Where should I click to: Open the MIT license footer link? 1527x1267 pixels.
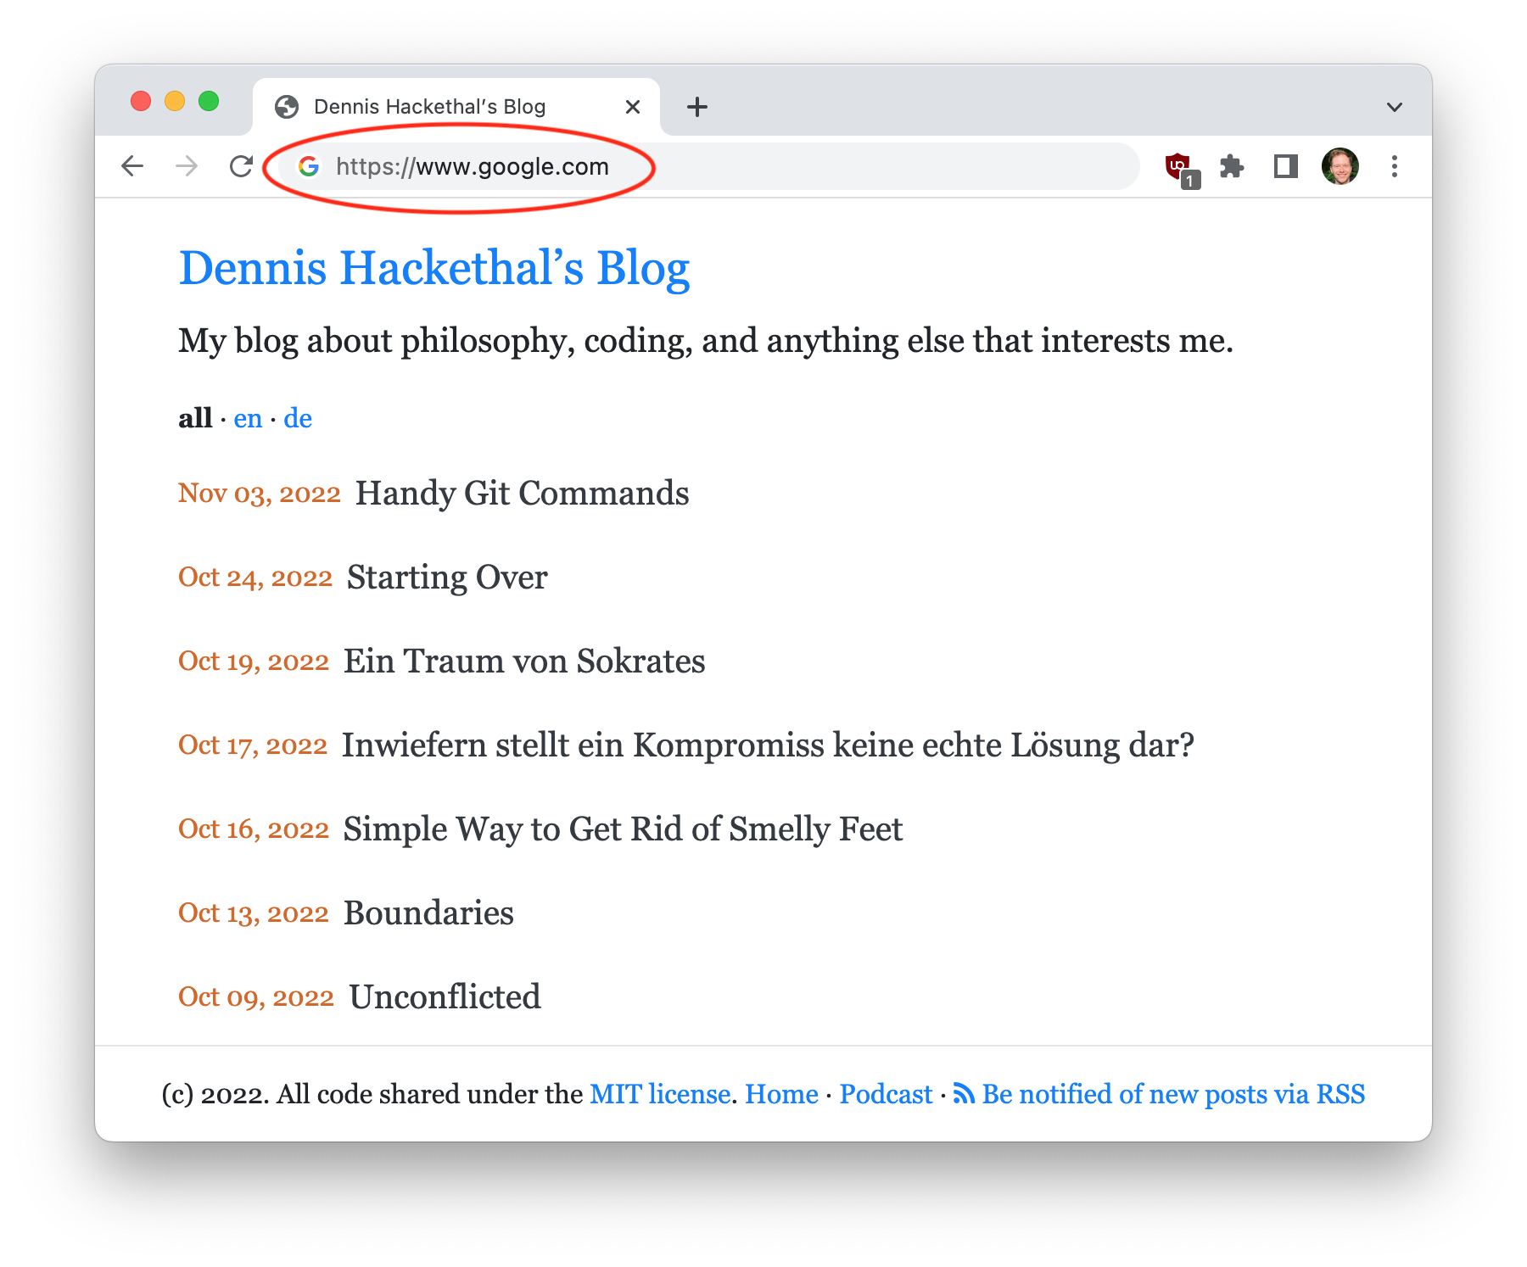660,1094
